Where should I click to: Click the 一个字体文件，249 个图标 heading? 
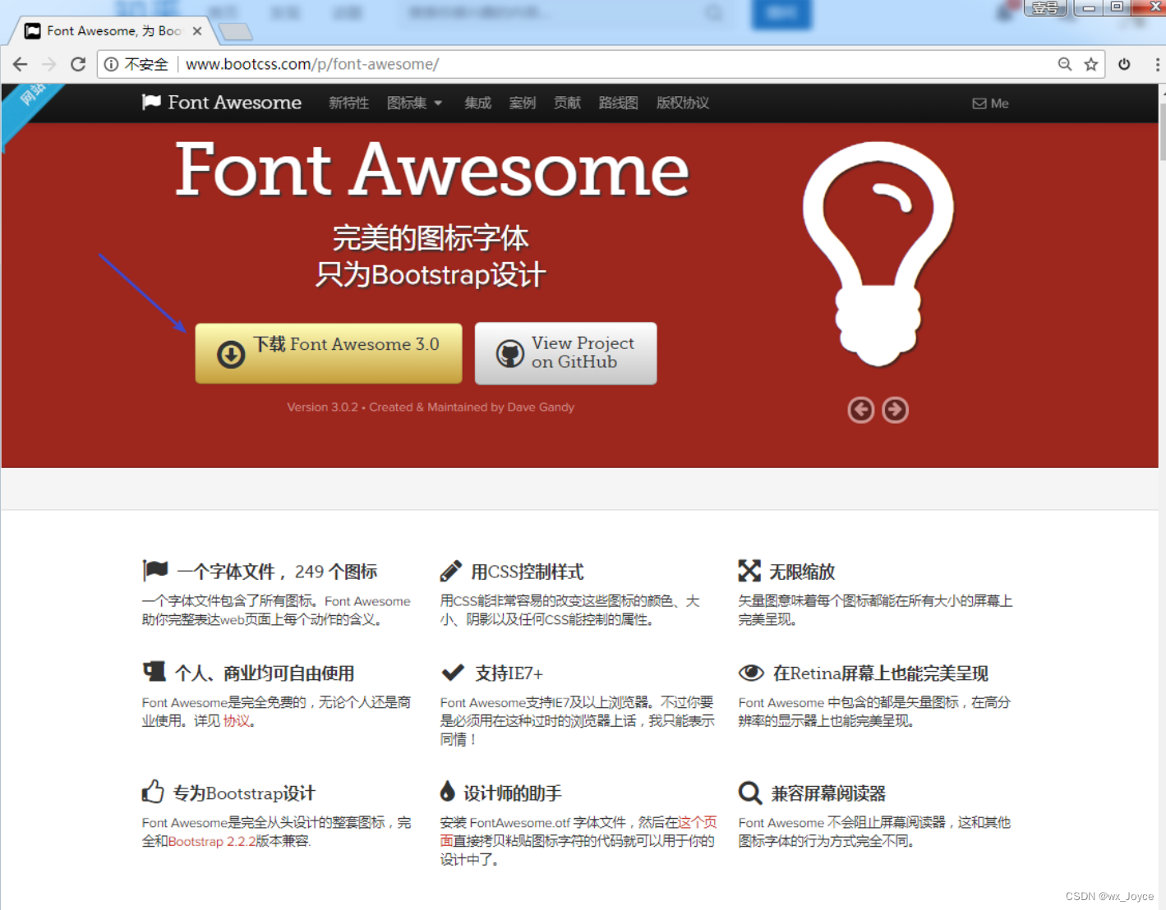pyautogui.click(x=278, y=572)
